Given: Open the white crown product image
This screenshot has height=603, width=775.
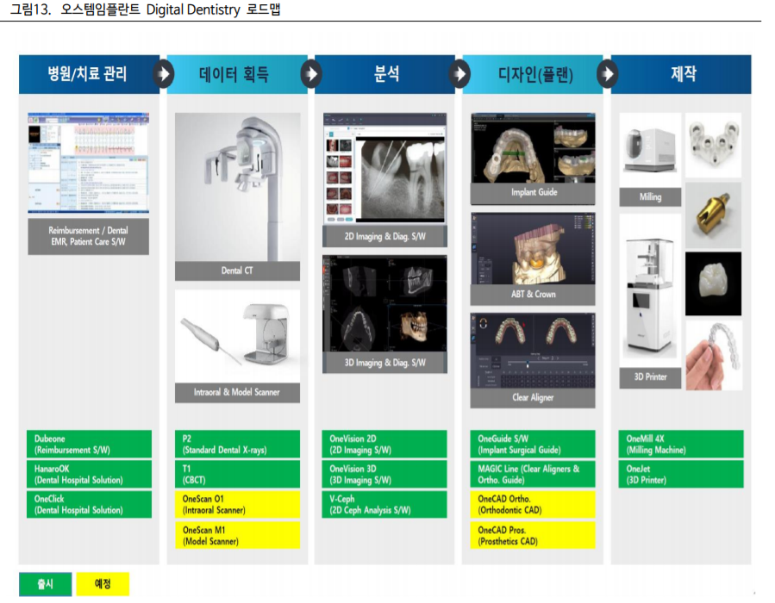Looking at the screenshot, I should 713,284.
